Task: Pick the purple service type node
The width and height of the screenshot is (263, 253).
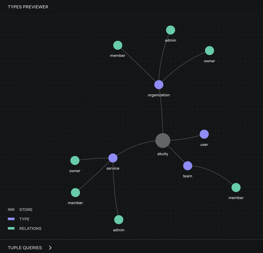Action: pos(113,158)
